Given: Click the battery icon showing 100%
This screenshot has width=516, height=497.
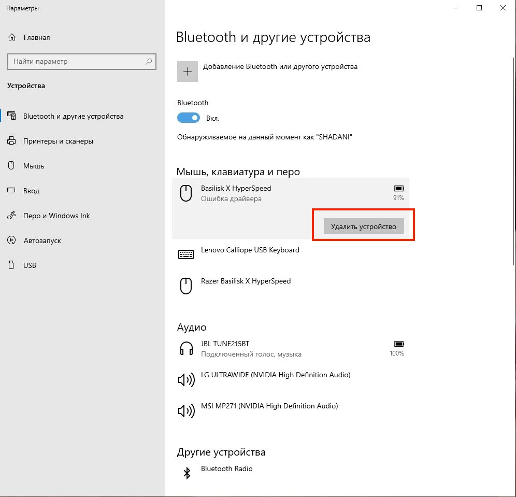Looking at the screenshot, I should point(399,344).
